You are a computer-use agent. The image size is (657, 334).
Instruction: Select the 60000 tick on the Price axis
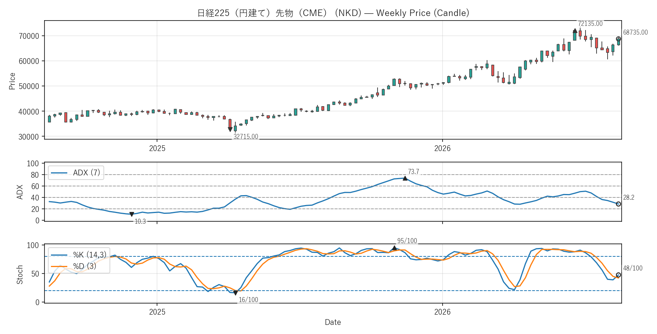click(29, 61)
